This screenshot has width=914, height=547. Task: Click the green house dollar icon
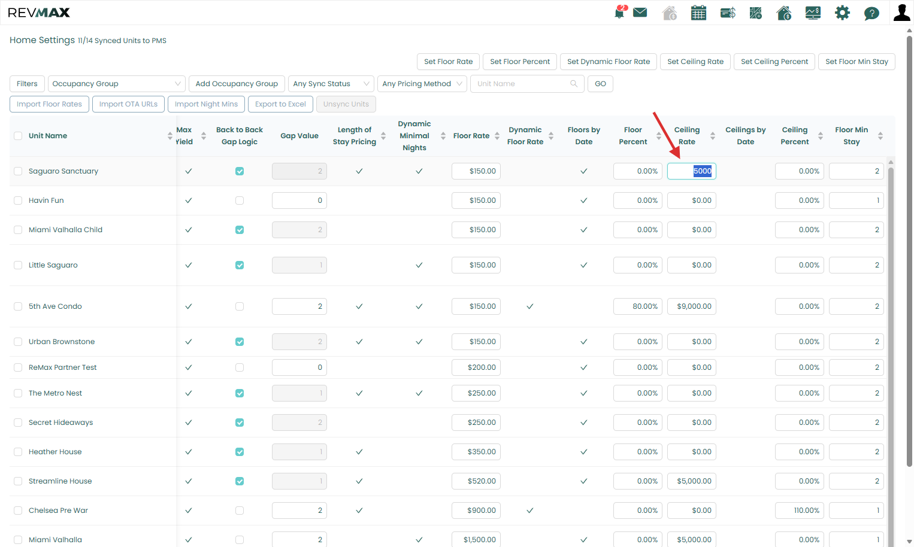point(784,13)
